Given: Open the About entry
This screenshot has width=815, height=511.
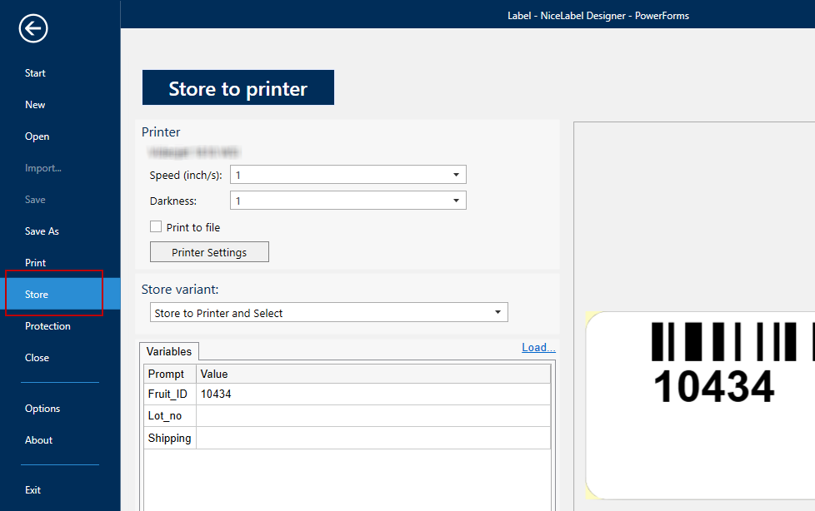Looking at the screenshot, I should coord(38,440).
